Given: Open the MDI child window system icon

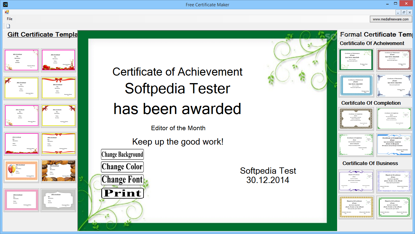Looking at the screenshot, I should (x=7, y=12).
